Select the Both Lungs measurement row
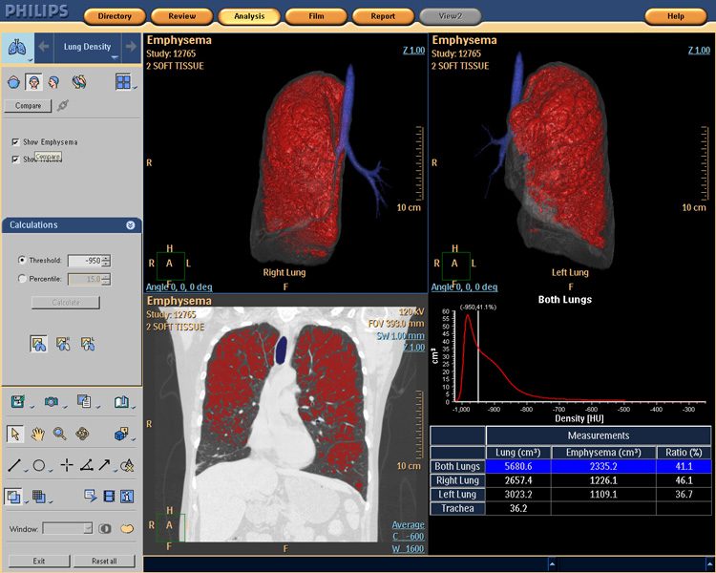 pos(571,467)
